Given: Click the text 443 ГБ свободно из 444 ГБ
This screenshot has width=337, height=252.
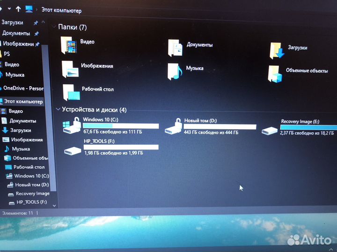Looking at the screenshot, I should pyautogui.click(x=211, y=133).
